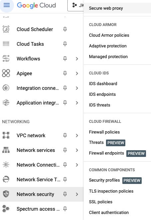This screenshot has width=151, height=220.
Task: Click the Spectrum access hexagon icon
Action: (x=6, y=209)
